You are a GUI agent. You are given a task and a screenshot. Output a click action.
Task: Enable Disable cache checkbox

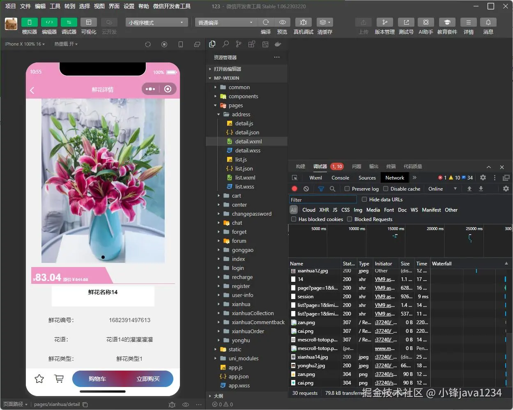click(386, 189)
